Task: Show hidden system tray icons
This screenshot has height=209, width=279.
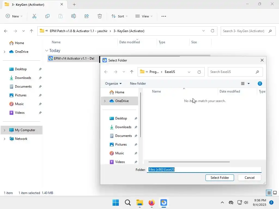Action: tap(222, 202)
